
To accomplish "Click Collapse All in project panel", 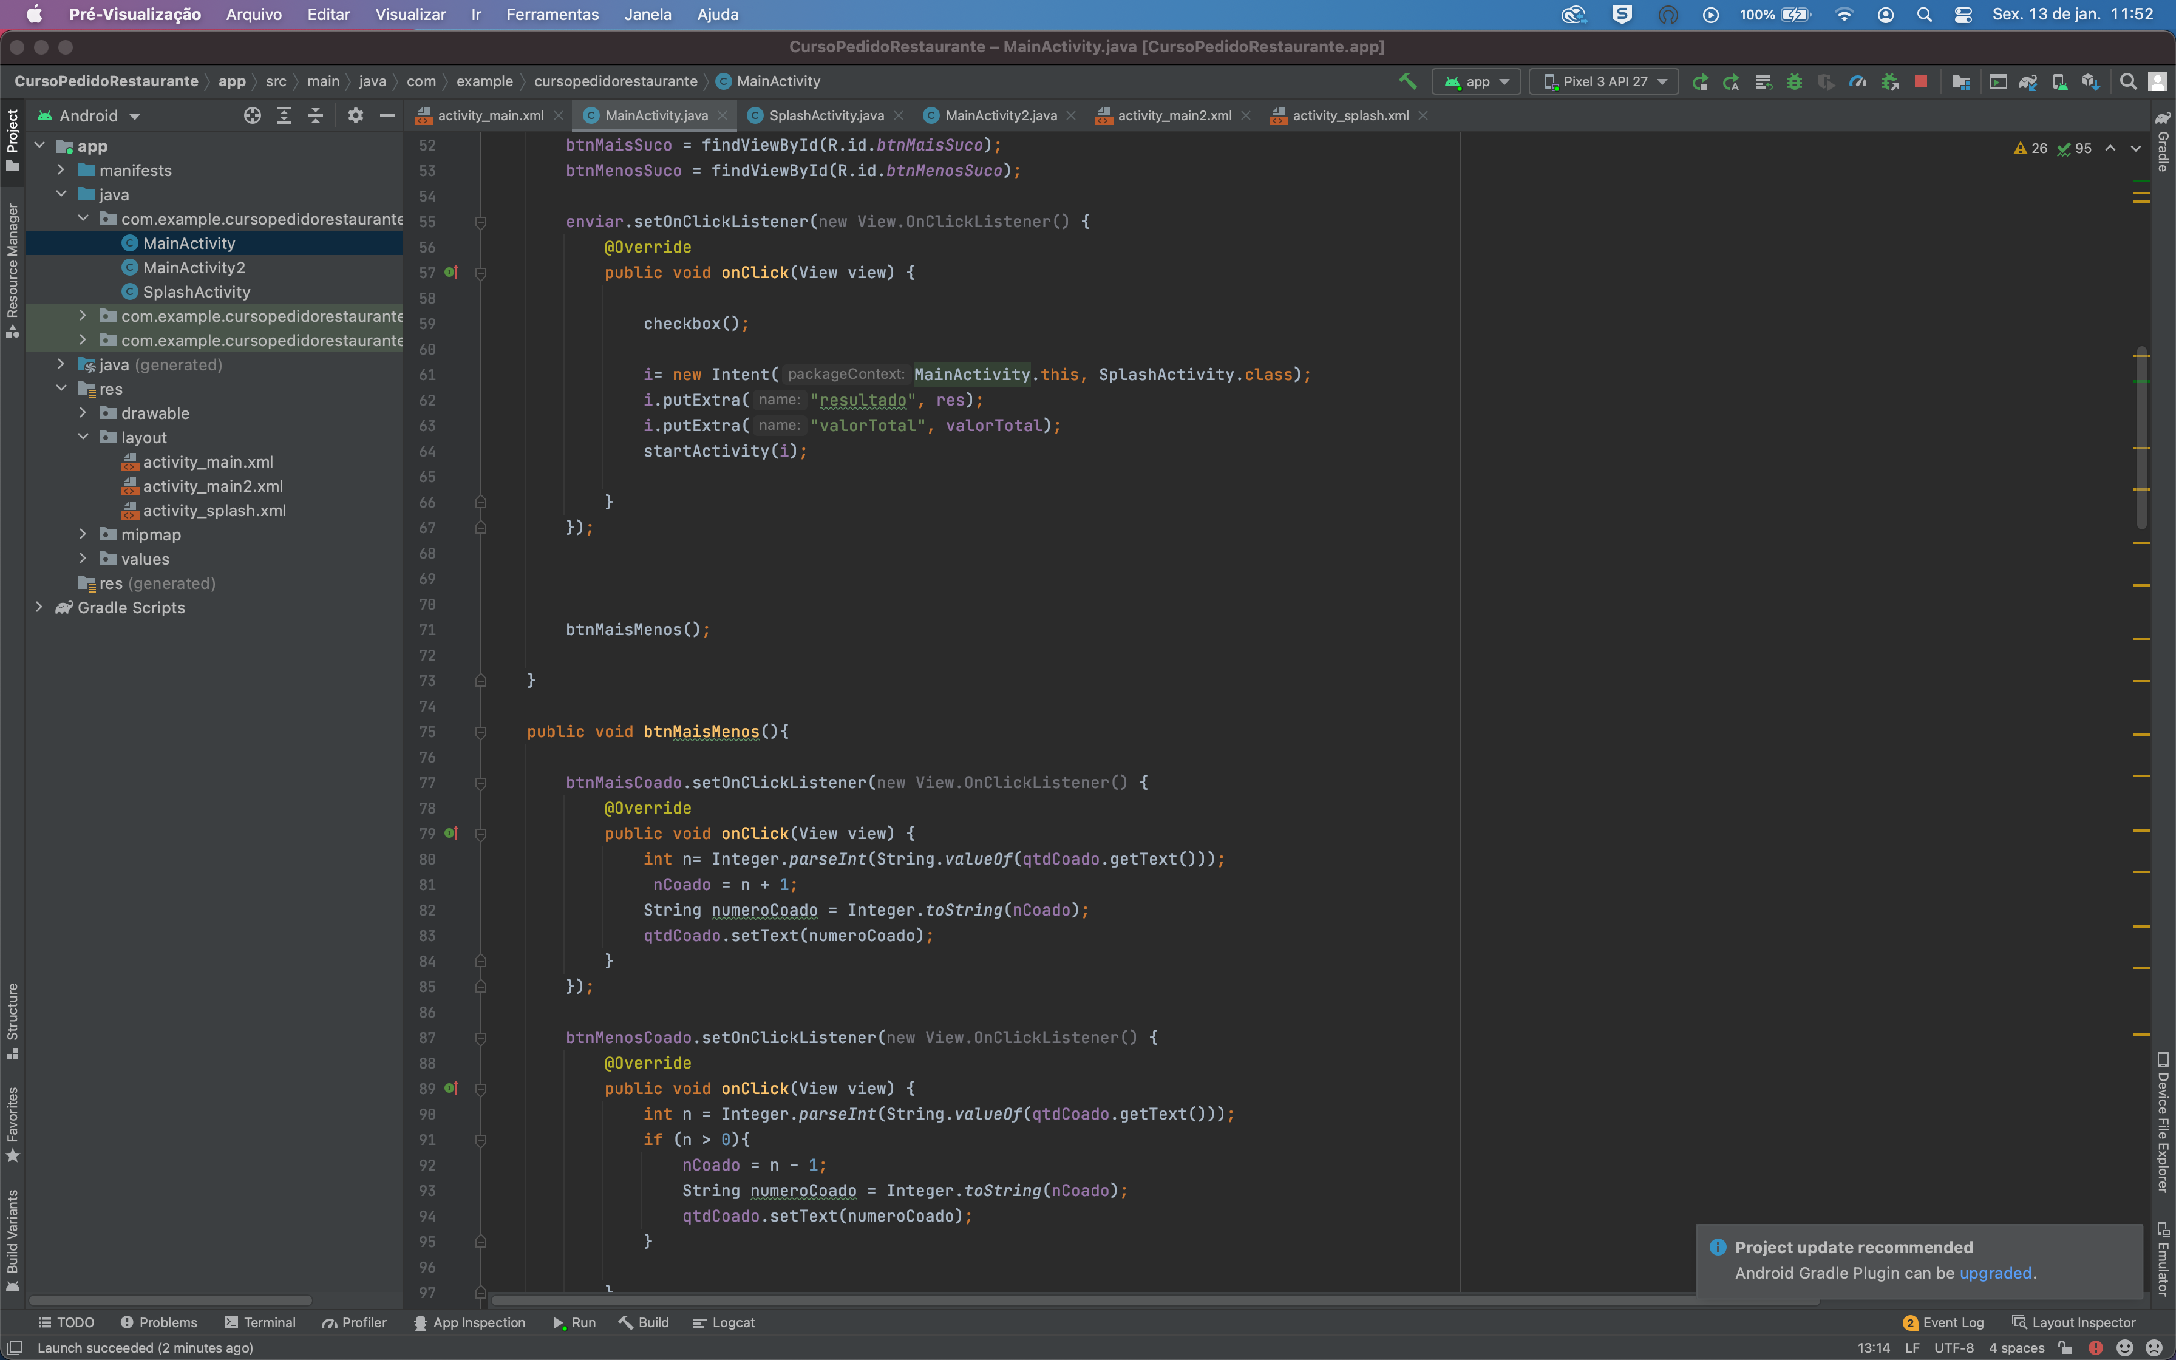I will (x=316, y=115).
